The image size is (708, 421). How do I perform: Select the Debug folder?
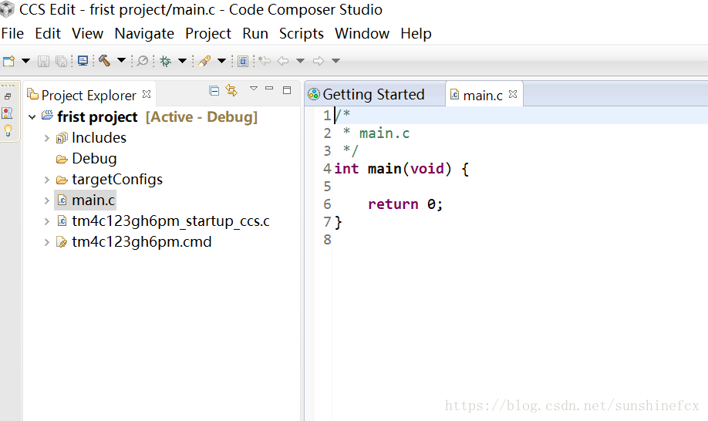tap(94, 158)
